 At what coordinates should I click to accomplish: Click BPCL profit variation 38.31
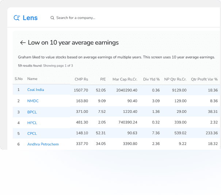coord(213,112)
